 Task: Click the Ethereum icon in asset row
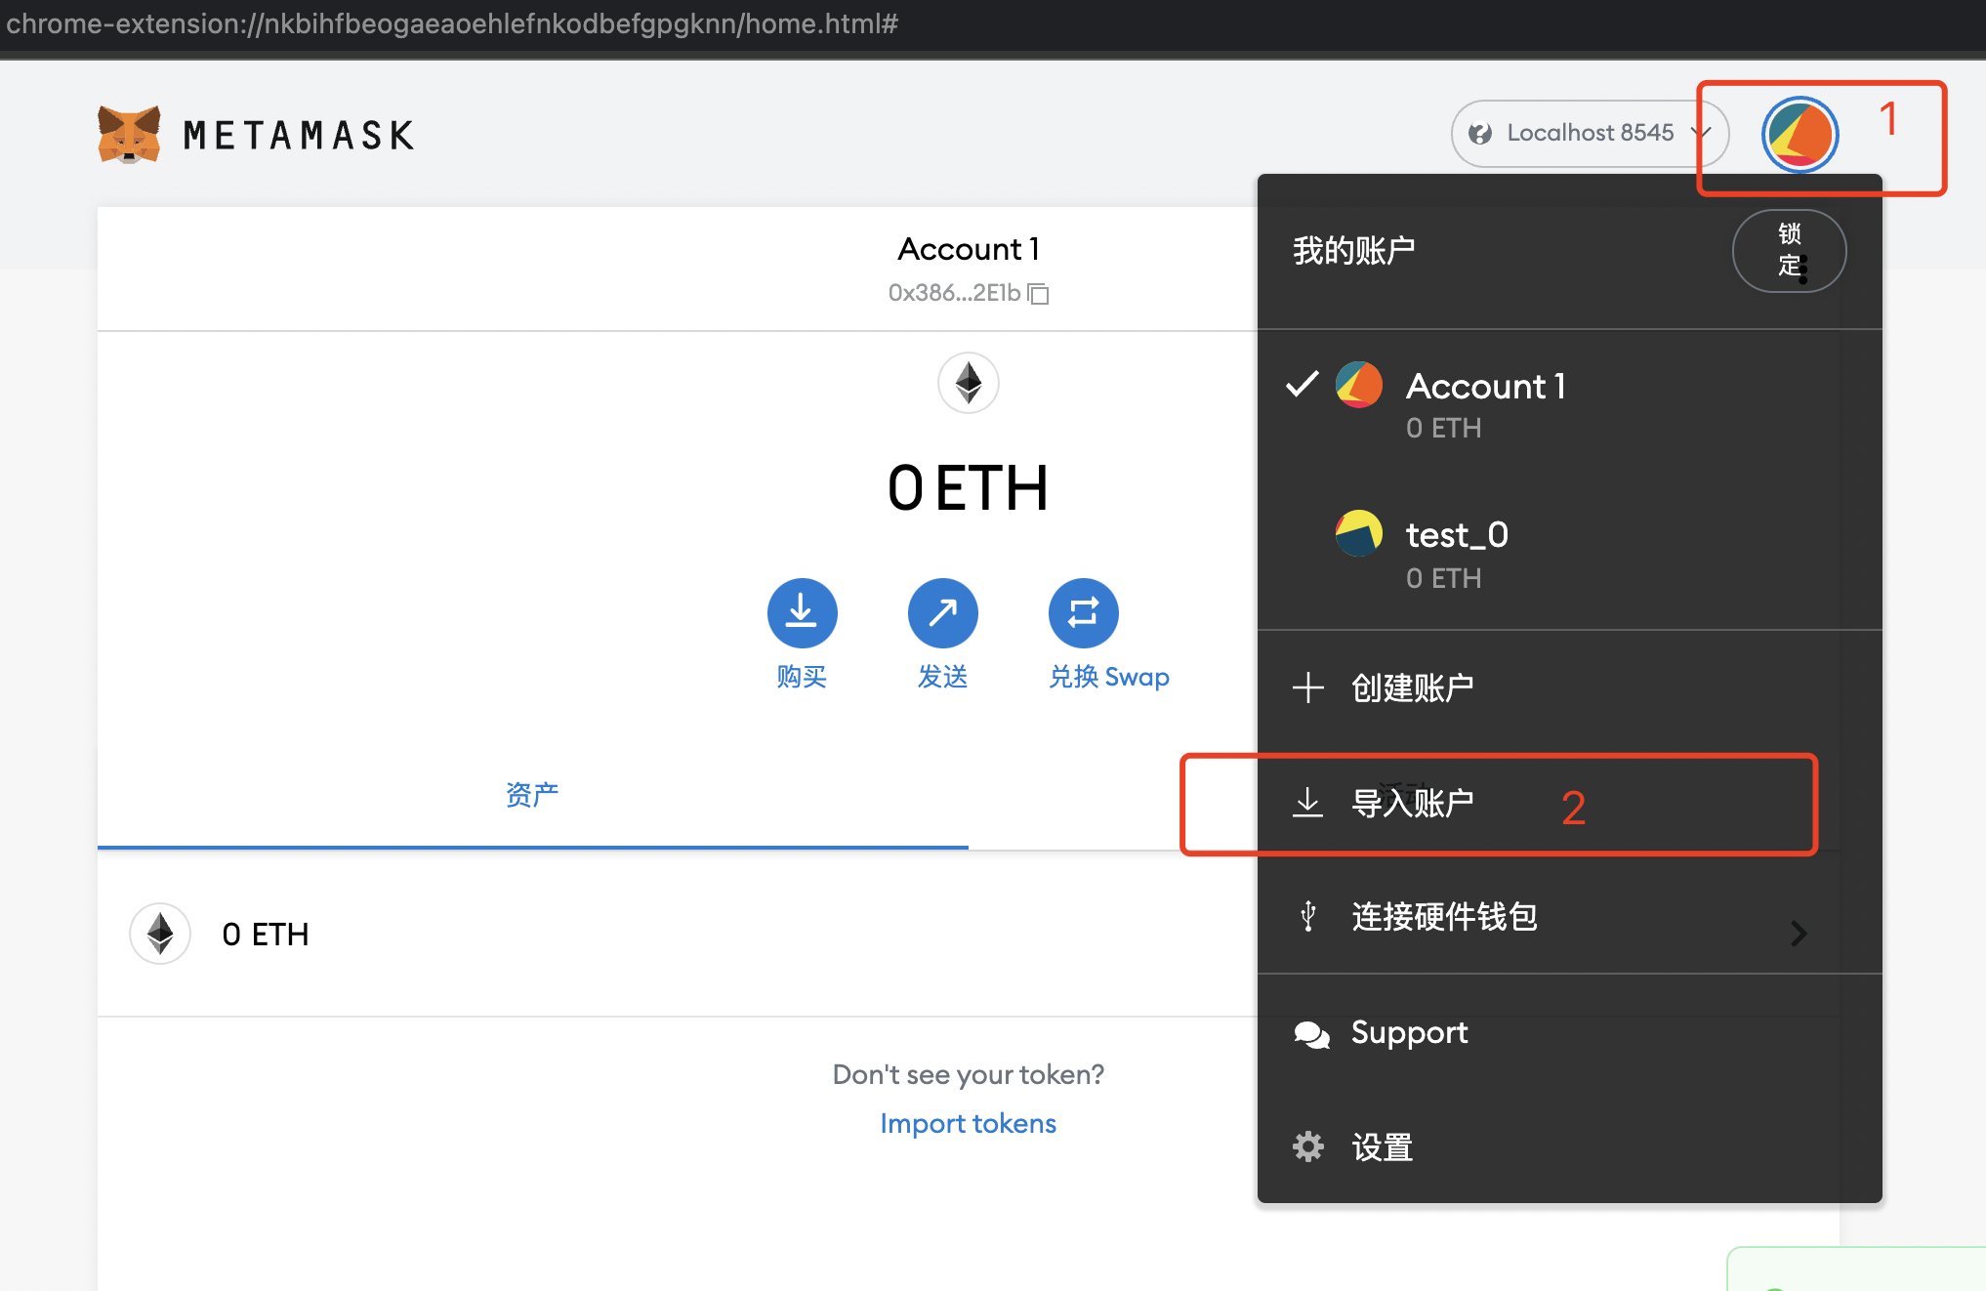point(160,934)
